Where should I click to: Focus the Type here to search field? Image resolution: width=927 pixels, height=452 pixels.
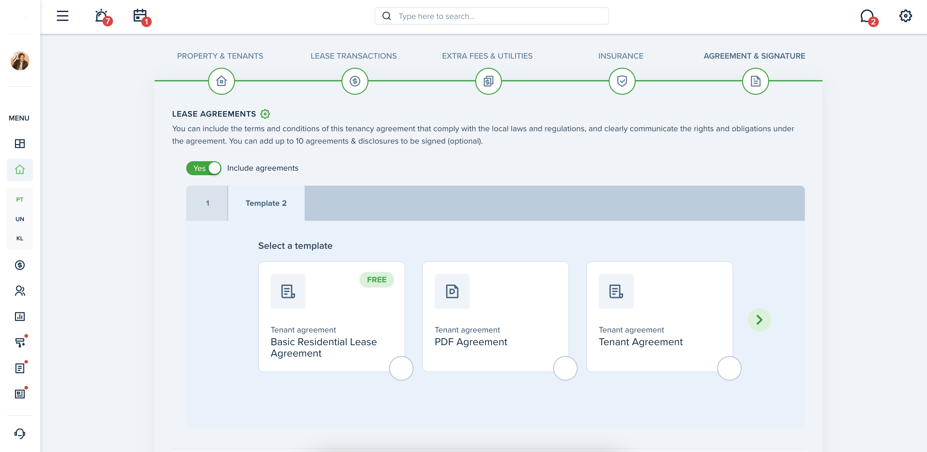[491, 16]
